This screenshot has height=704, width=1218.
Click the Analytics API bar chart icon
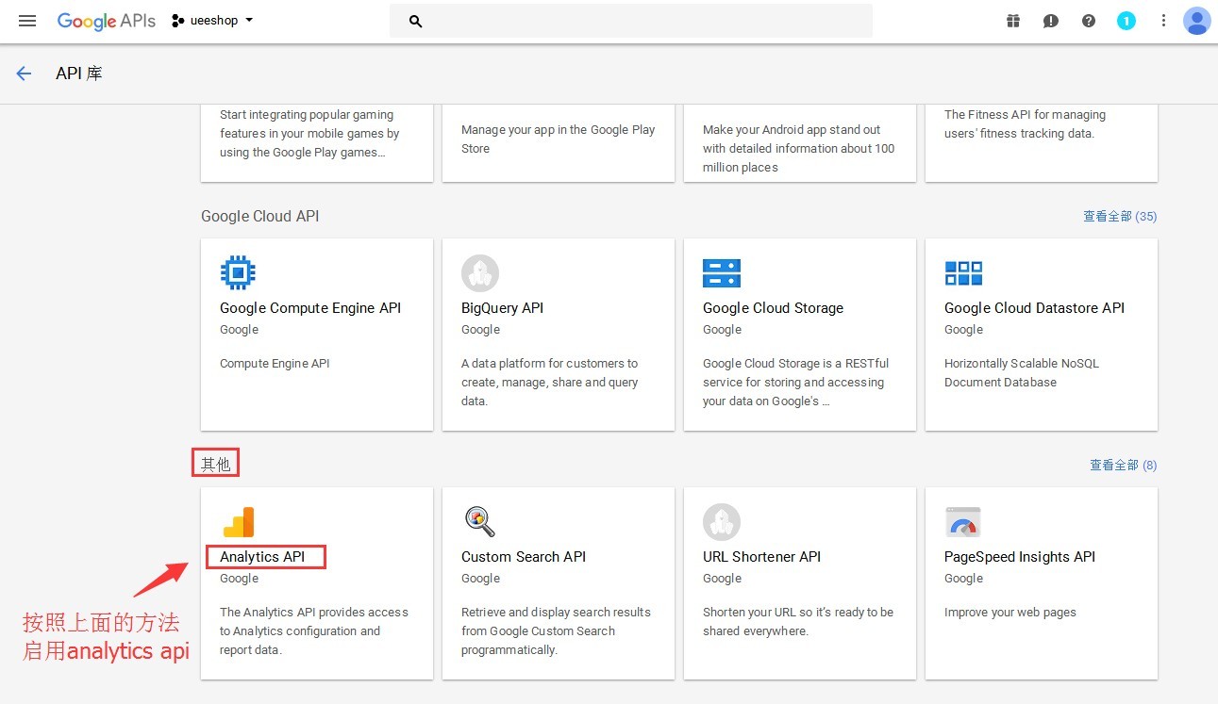point(239,522)
